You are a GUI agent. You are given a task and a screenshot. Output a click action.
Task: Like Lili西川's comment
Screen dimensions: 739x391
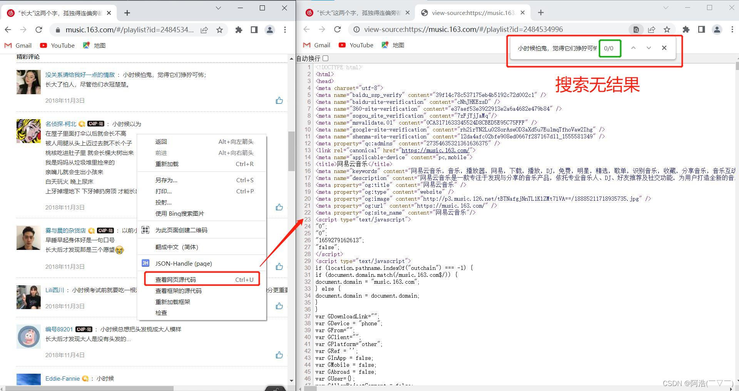click(279, 306)
